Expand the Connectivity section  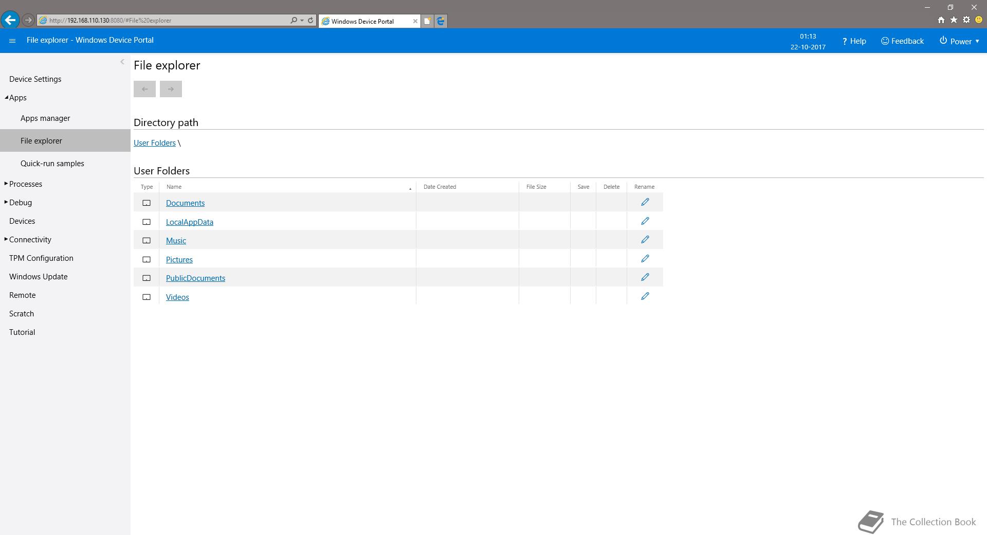pyautogui.click(x=6, y=239)
